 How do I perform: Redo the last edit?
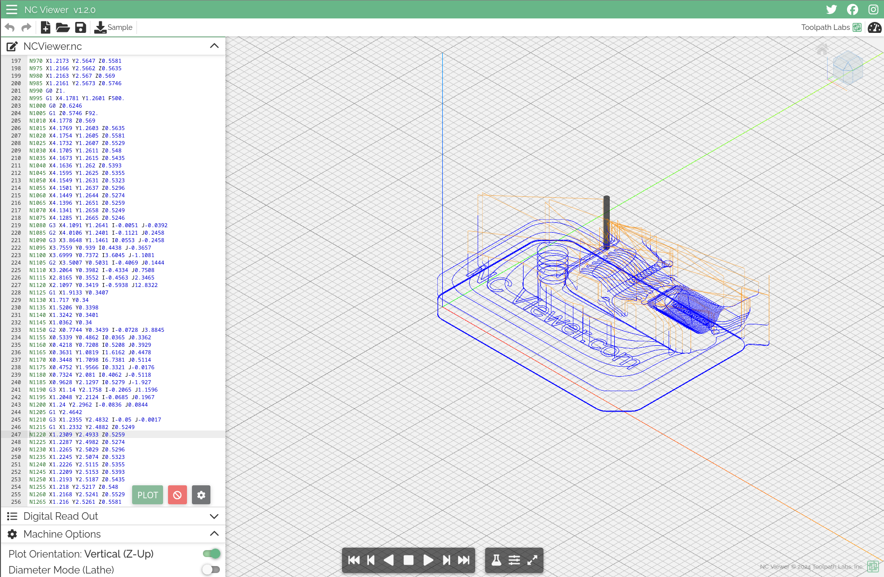click(x=26, y=27)
